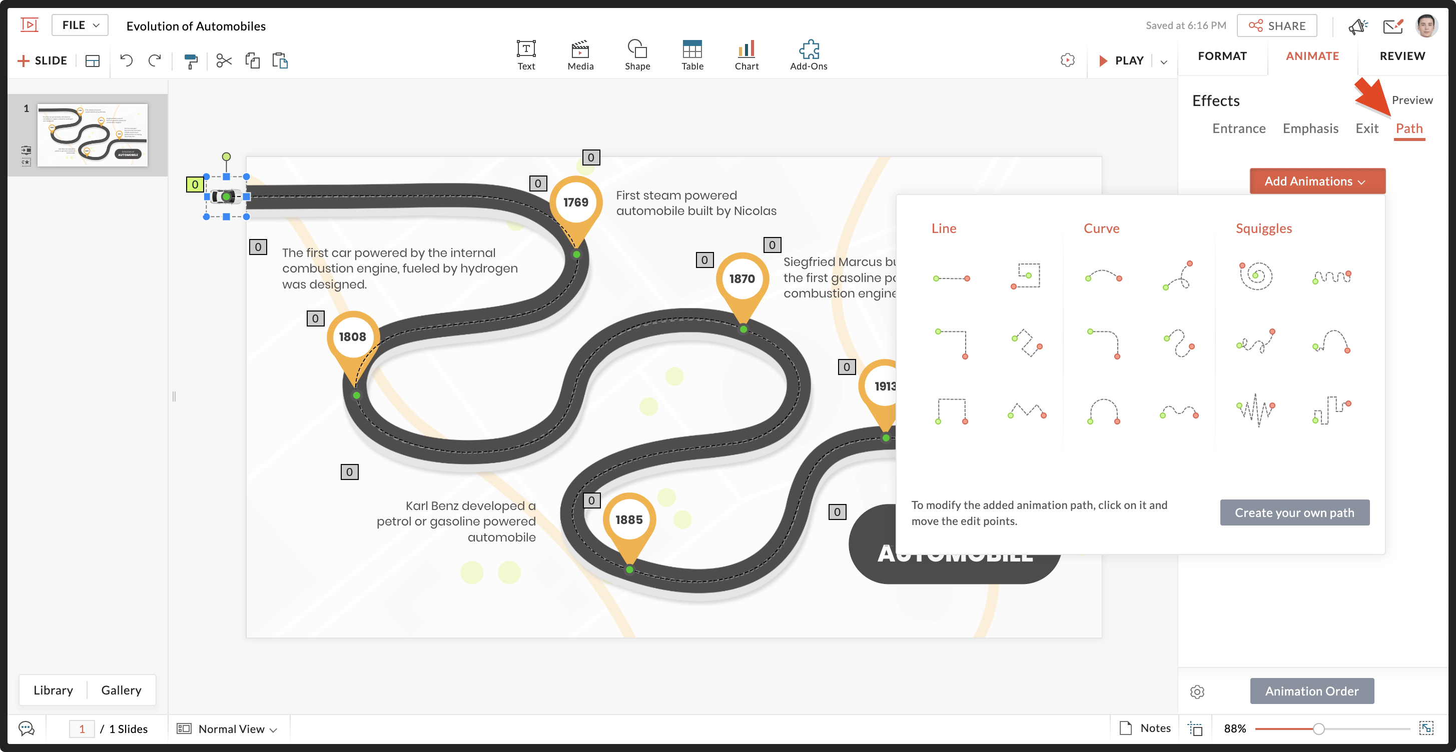Image resolution: width=1456 pixels, height=752 pixels.
Task: Click the scissors Cut icon
Action: tap(224, 60)
